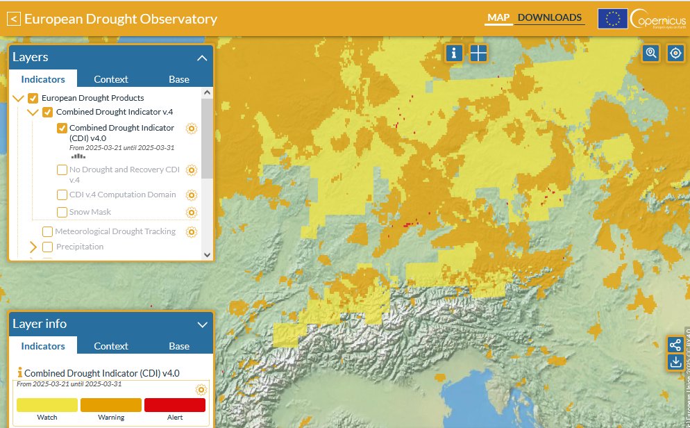Screen dimensions: 690x428
Task: Click the Copernicus logo
Action: pyautogui.click(x=658, y=19)
